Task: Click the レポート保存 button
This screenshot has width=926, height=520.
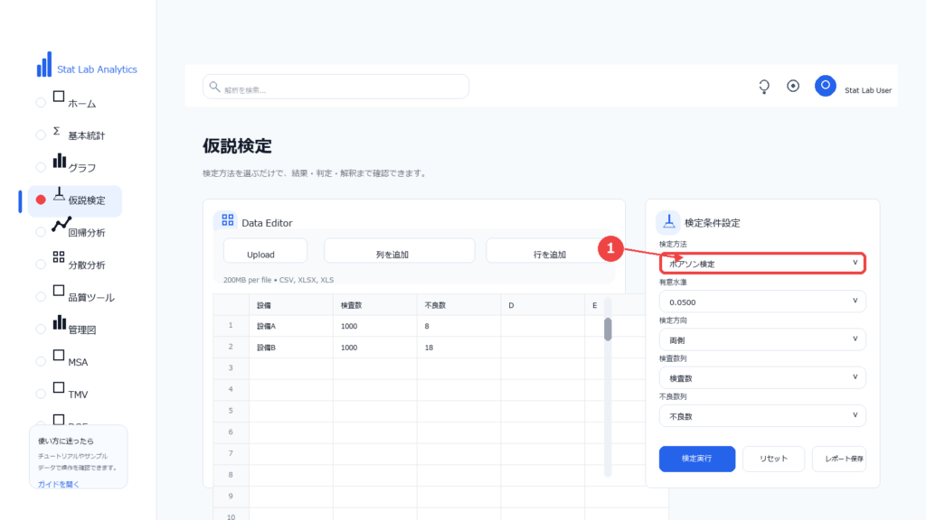Action: click(839, 459)
